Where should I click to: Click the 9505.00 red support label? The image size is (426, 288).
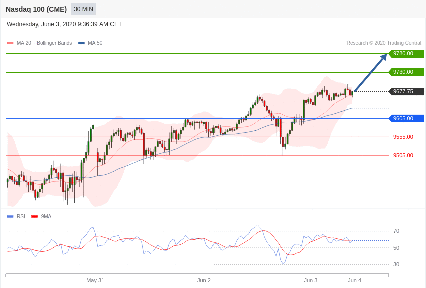pos(403,155)
